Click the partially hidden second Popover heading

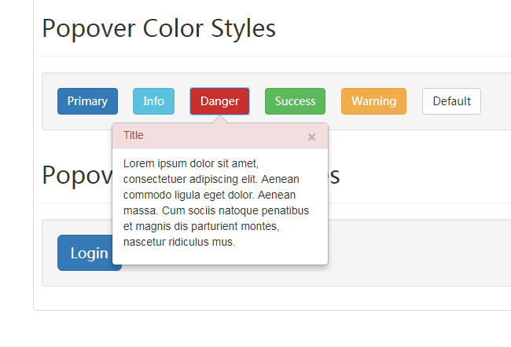tap(75, 174)
